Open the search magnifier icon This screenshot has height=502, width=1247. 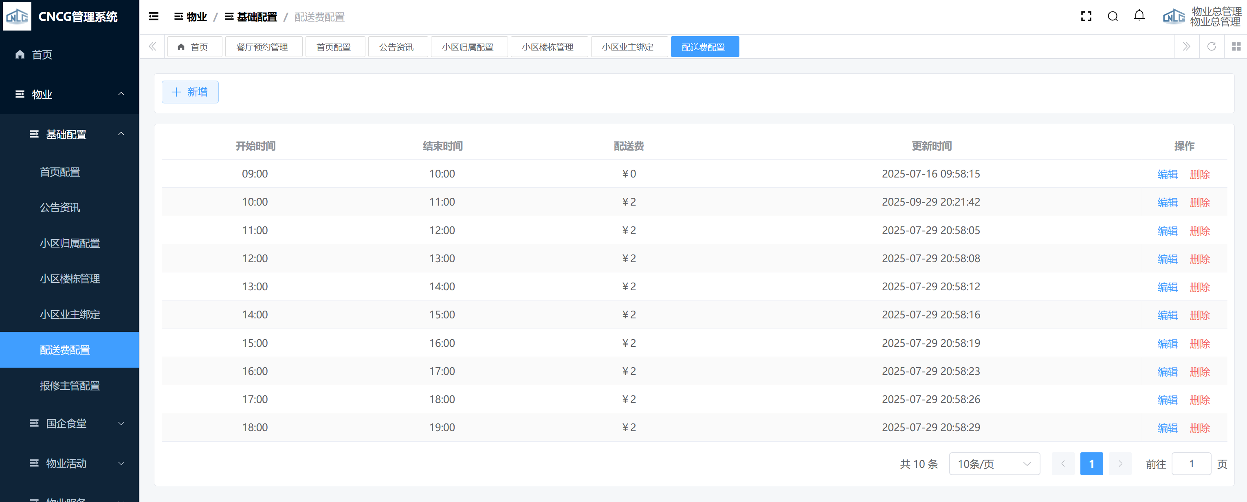point(1113,16)
